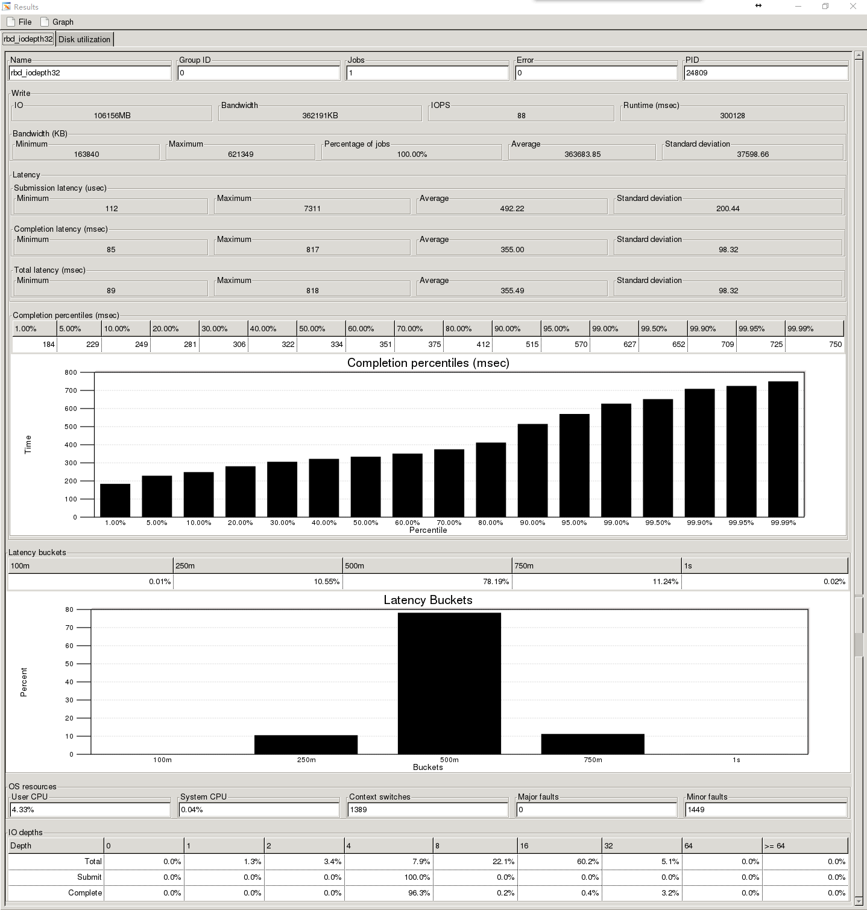Viewport: 867px width, 910px height.
Task: Select Completion latency Maximum 817
Action: (312, 249)
